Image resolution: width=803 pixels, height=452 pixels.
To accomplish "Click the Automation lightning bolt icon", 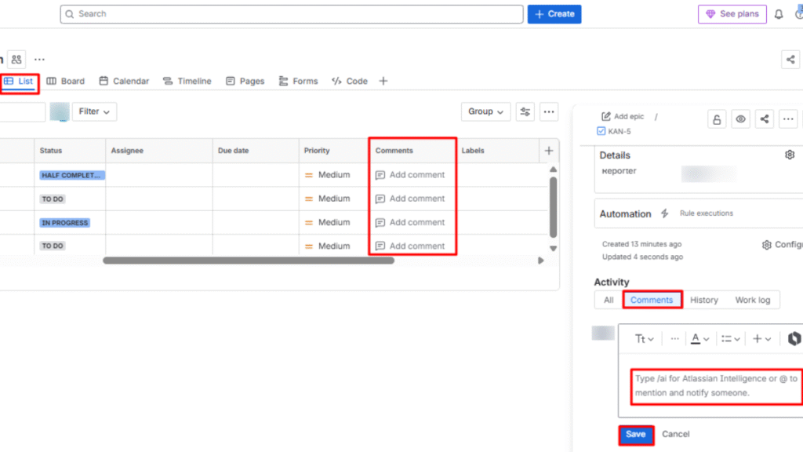I will coord(665,213).
